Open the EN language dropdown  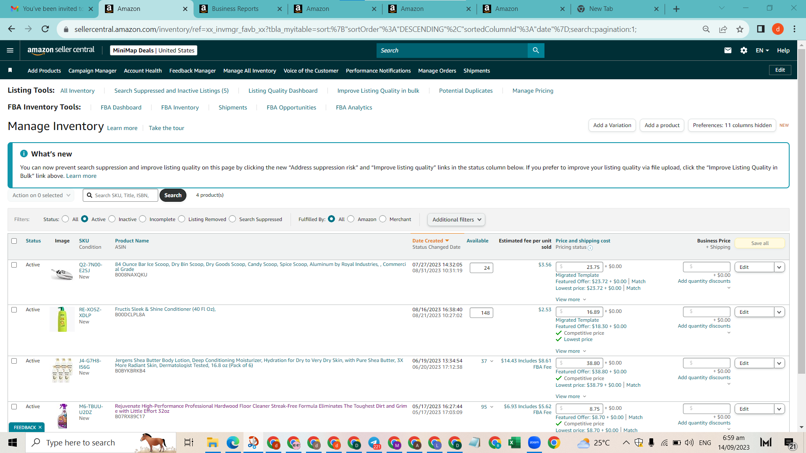coord(762,50)
